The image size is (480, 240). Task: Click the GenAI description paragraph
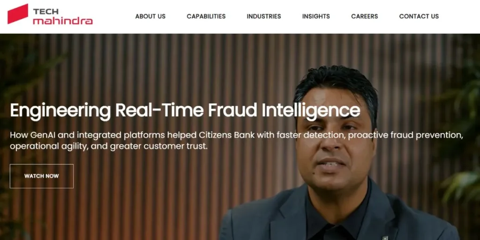tap(236, 141)
